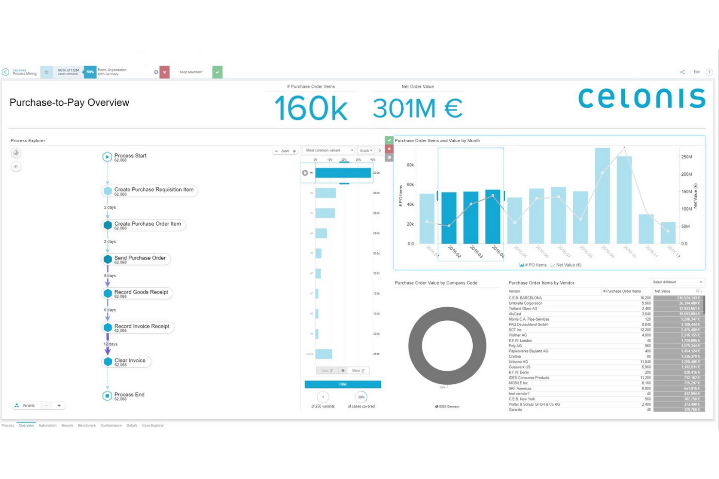
Task: Open the Case Explorer tab
Action: tap(154, 425)
